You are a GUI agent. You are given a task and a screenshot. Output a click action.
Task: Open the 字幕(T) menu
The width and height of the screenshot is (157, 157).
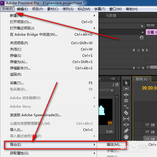[x=100, y=9]
